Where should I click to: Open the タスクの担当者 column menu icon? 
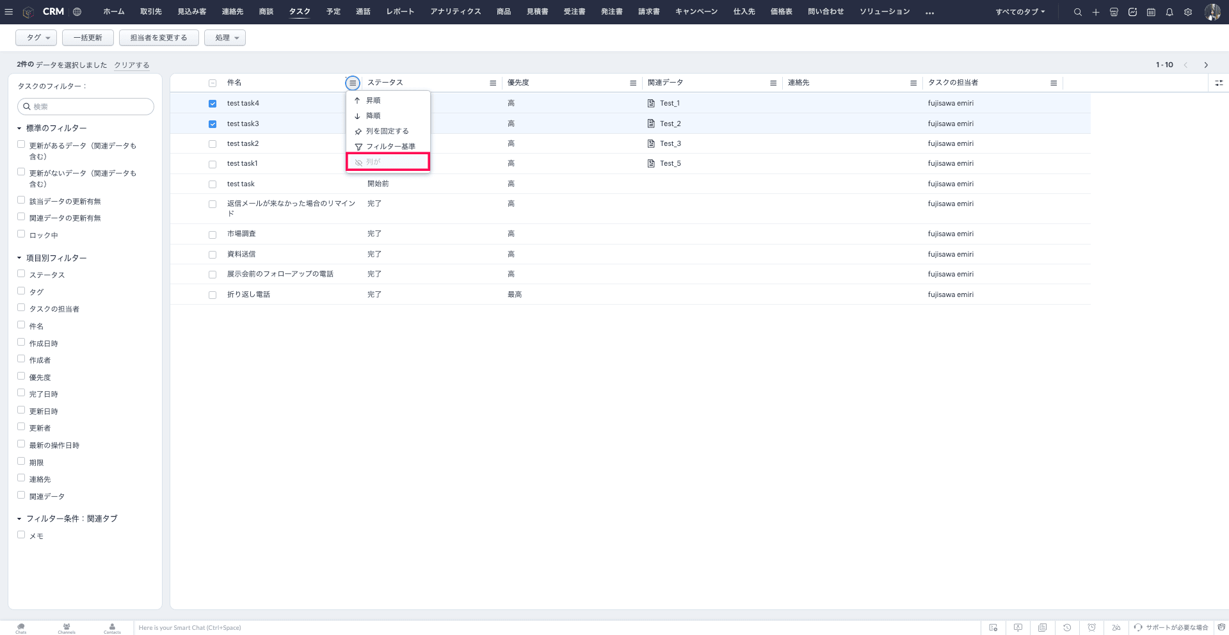pos(1054,83)
